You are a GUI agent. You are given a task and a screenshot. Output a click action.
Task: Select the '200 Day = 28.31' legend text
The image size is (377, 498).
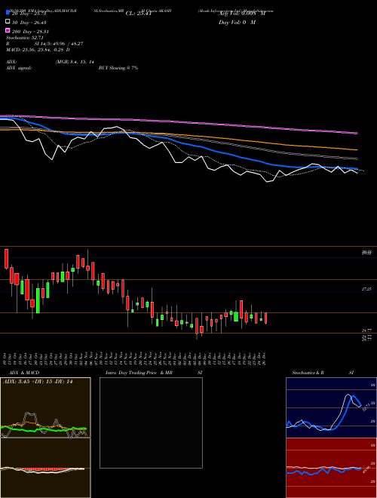(x=30, y=32)
